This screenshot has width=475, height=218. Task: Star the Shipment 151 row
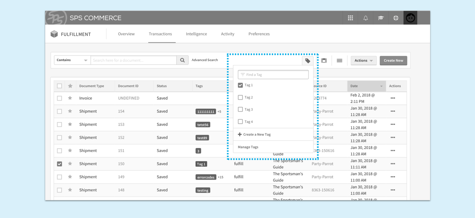[x=70, y=151]
